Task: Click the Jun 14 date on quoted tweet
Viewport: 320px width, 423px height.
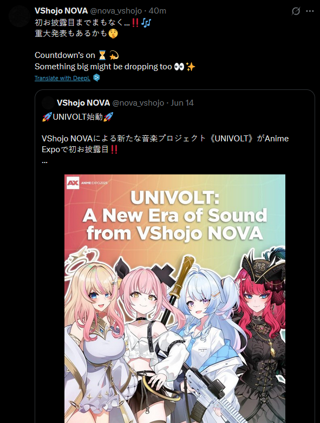Action: [x=182, y=103]
